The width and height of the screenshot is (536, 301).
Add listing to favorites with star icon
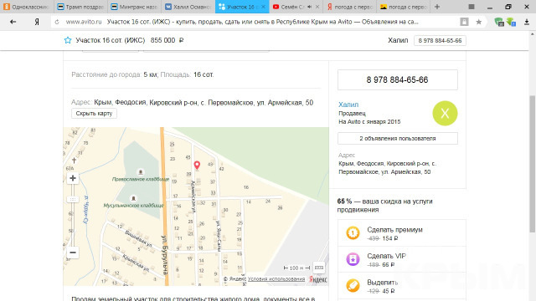tap(68, 40)
